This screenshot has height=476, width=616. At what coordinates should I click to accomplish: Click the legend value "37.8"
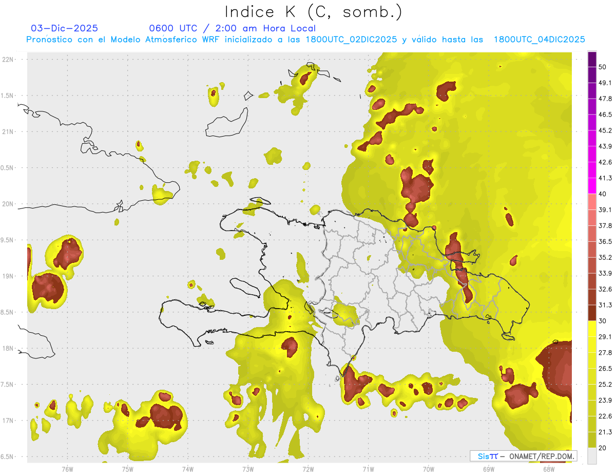[x=606, y=226]
